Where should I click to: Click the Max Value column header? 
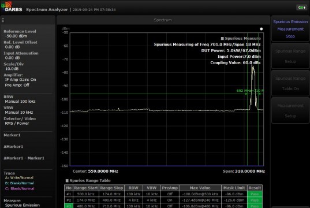[x=200, y=188]
